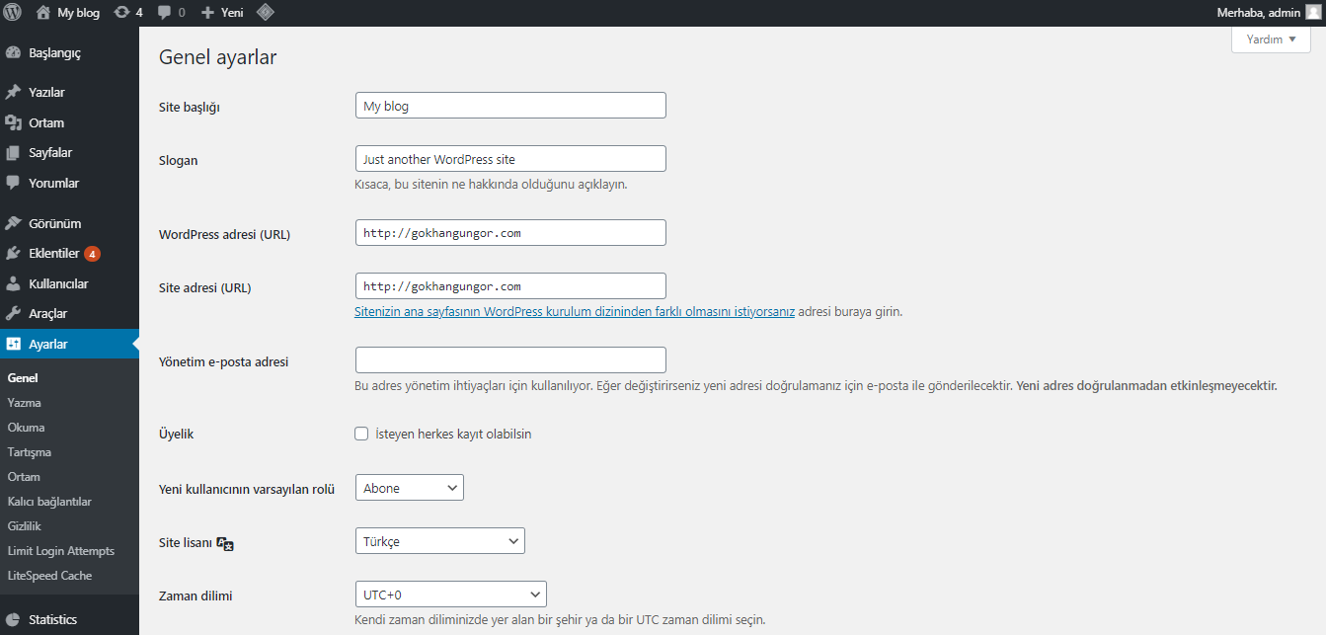This screenshot has height=635, width=1326.
Task: Select the Genel submenu item
Action: (x=22, y=378)
